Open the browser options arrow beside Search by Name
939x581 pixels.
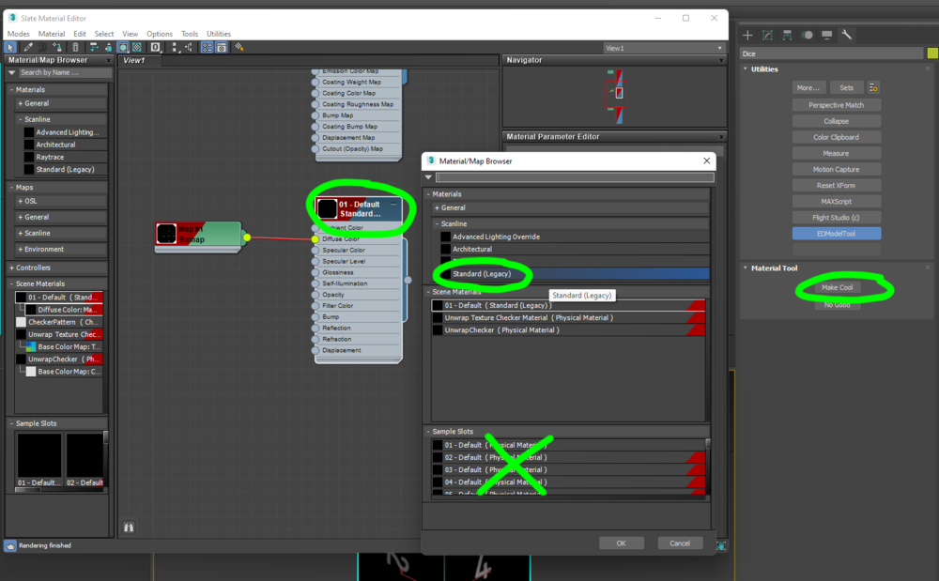coord(11,72)
